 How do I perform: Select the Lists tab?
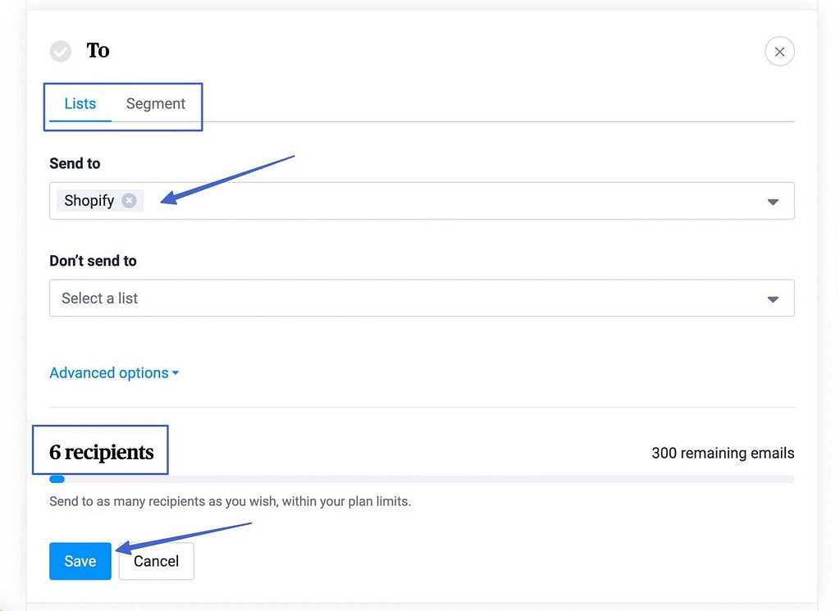80,103
